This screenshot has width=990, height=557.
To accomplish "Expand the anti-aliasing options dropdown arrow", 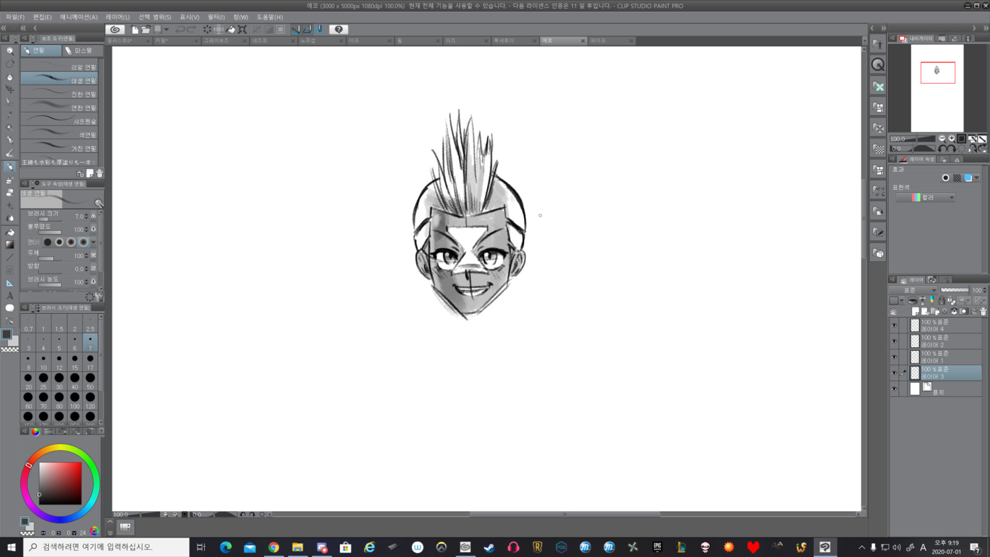I will pos(93,242).
